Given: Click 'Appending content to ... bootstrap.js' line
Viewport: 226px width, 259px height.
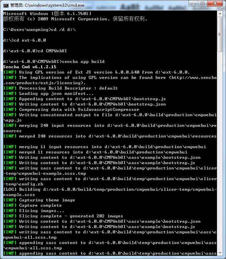Looking at the screenshot, I should click(84, 99).
